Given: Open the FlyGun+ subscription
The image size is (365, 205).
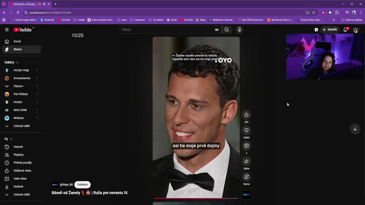Looking at the screenshot, I should pyautogui.click(x=22, y=86).
